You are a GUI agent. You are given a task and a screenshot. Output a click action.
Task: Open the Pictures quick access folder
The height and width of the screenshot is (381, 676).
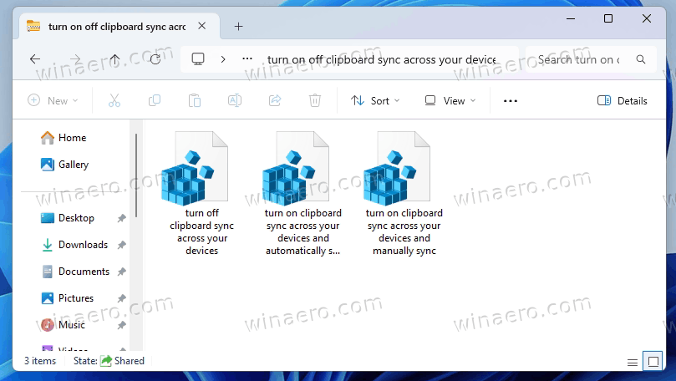tap(67, 298)
